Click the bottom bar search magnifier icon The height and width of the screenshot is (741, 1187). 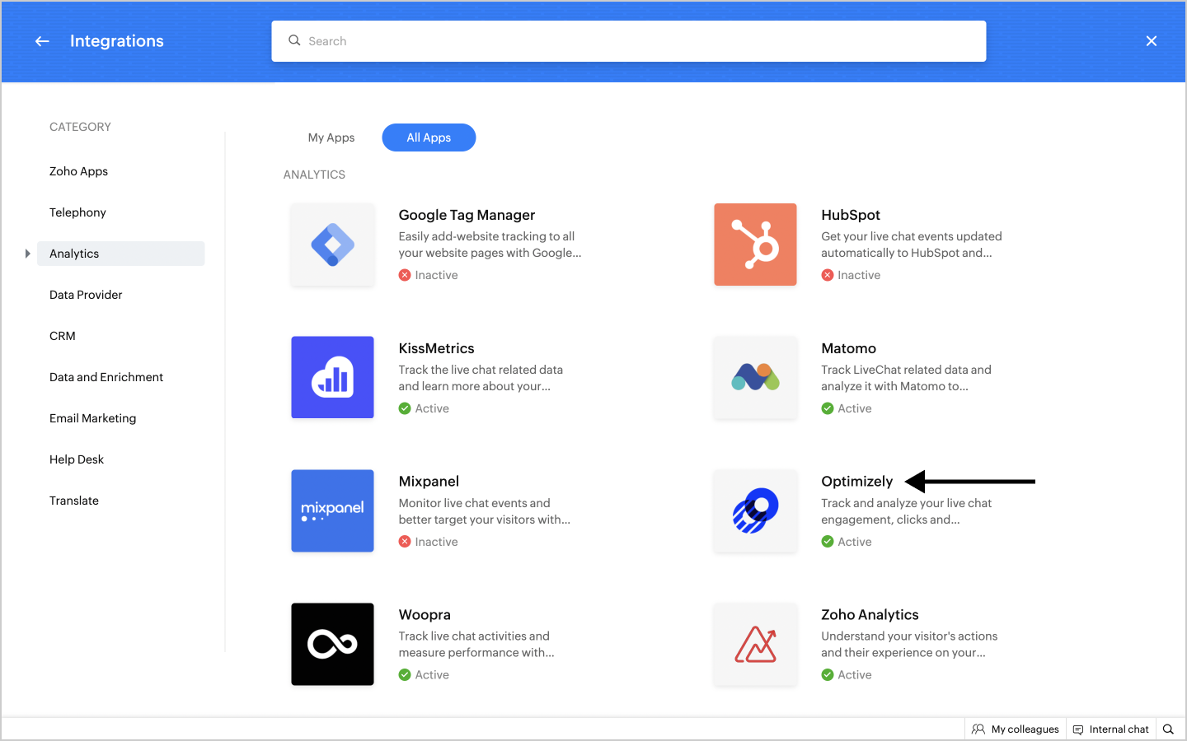coord(1168,729)
